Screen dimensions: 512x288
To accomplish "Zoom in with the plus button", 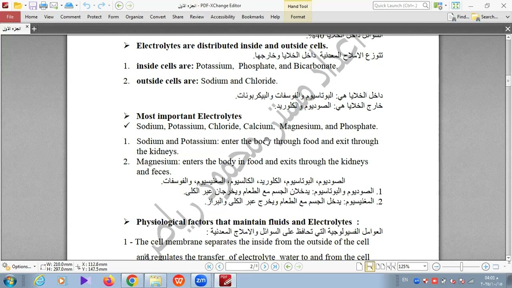I will click(486, 266).
